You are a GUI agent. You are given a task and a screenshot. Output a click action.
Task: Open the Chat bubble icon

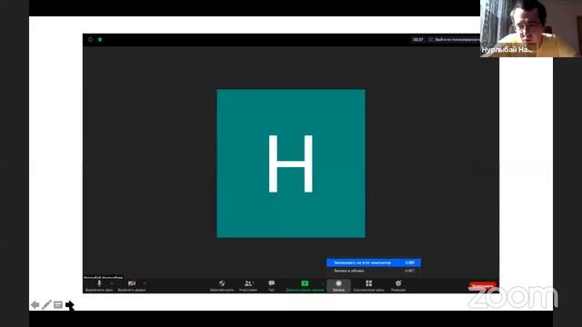[x=271, y=283]
